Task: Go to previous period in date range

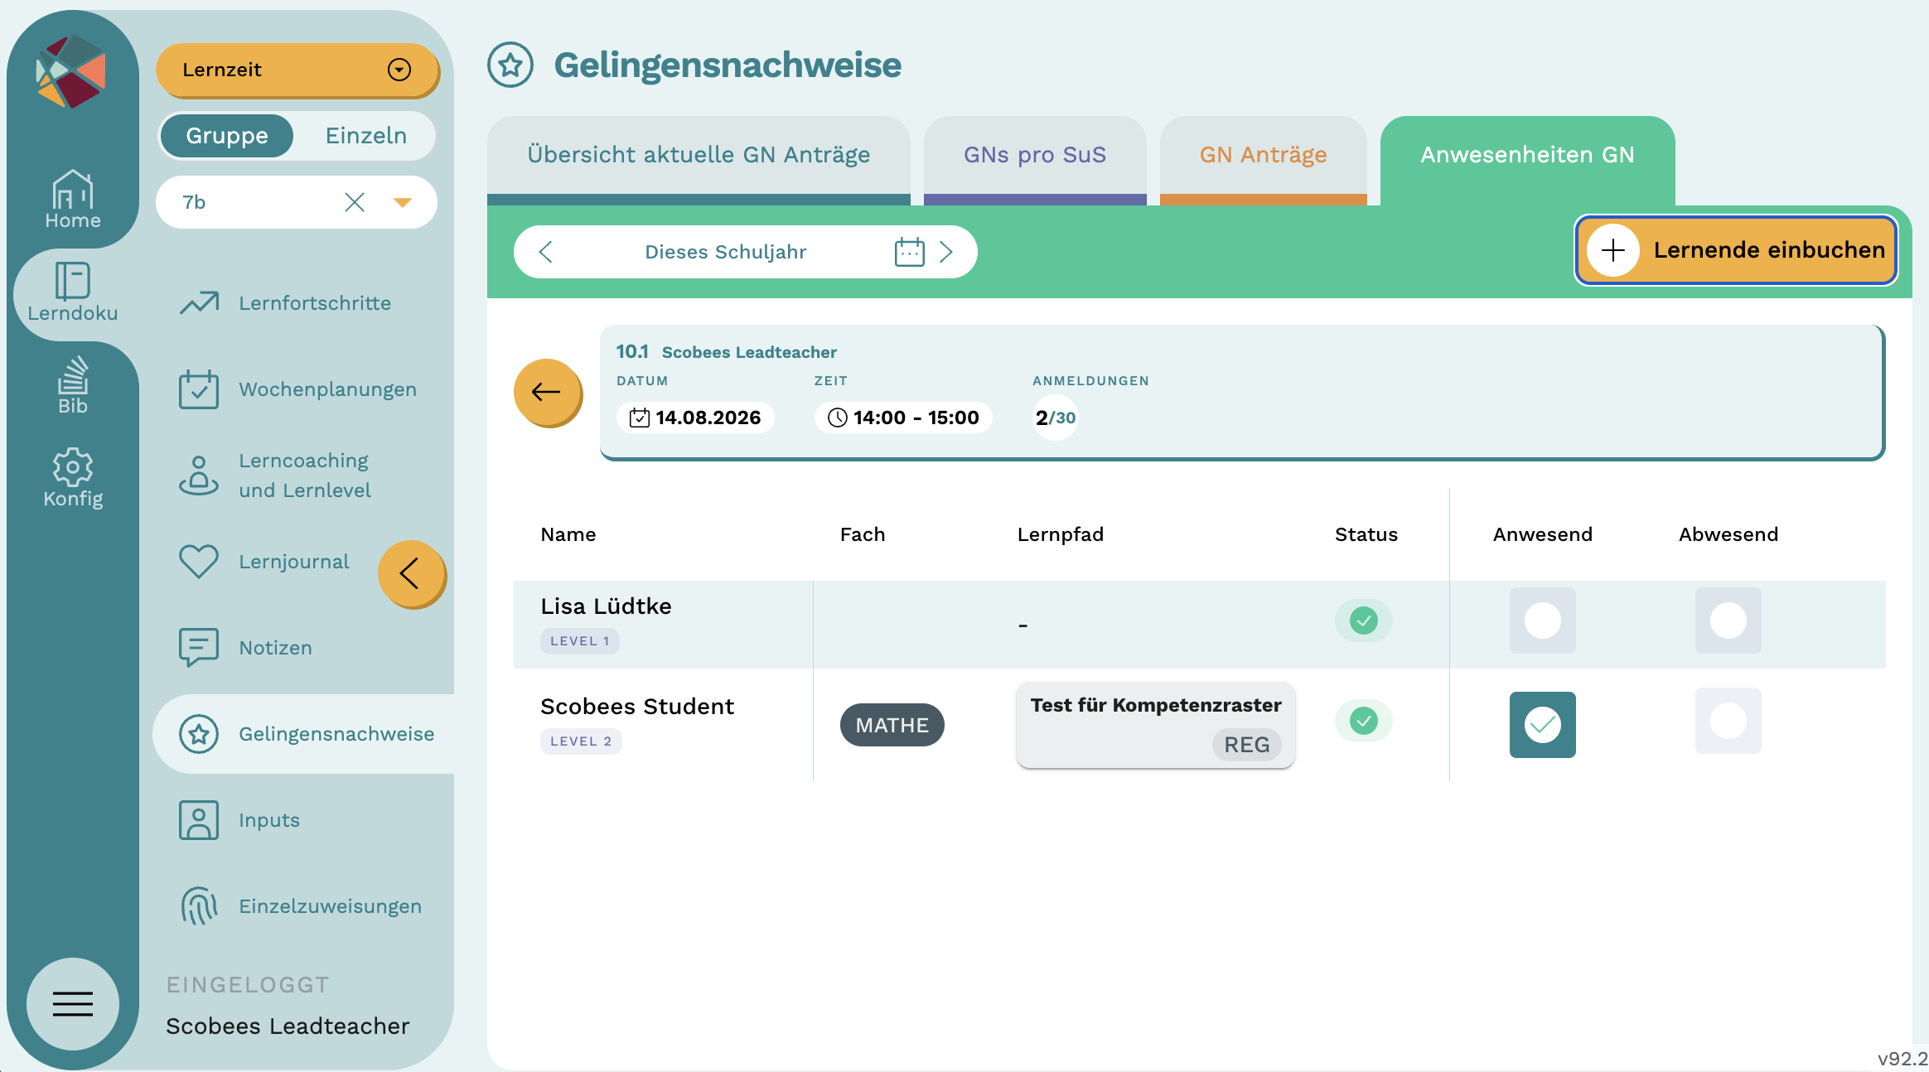Action: [x=545, y=252]
